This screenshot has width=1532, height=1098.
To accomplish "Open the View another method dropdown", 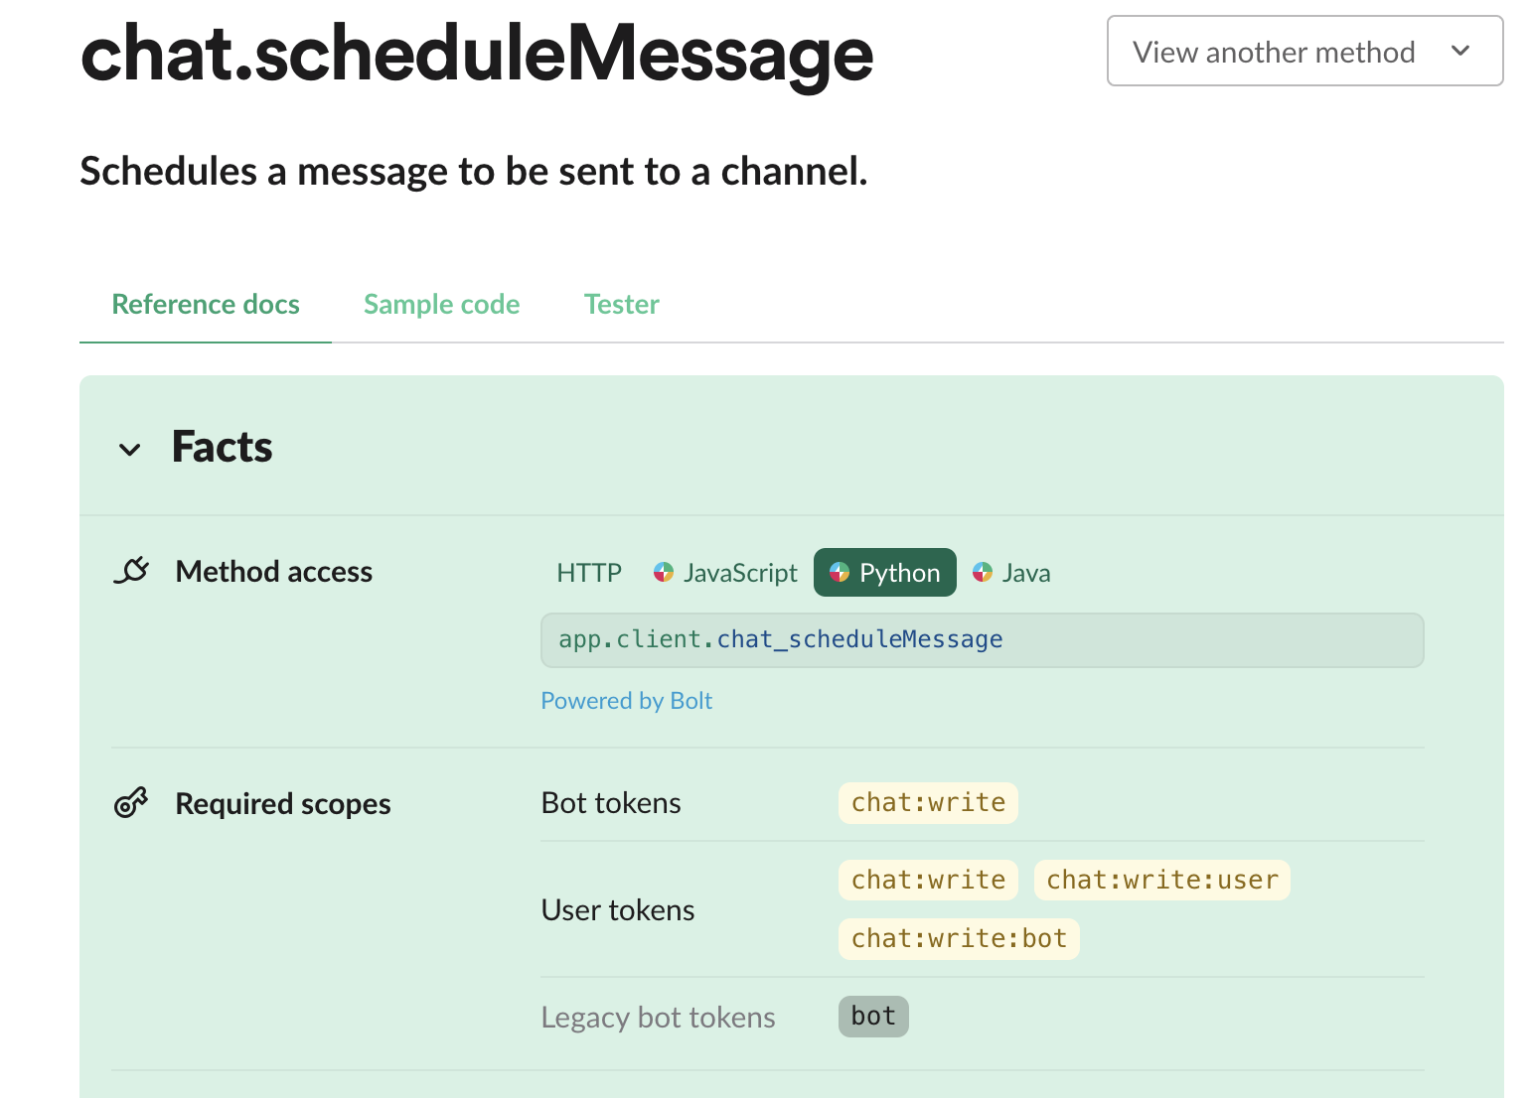I will [1304, 51].
